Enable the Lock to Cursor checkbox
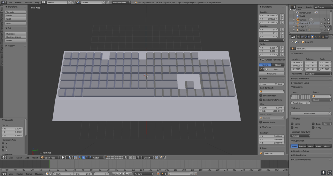Image resolution: width=333 pixels, height=176 pixels. pyautogui.click(x=261, y=96)
